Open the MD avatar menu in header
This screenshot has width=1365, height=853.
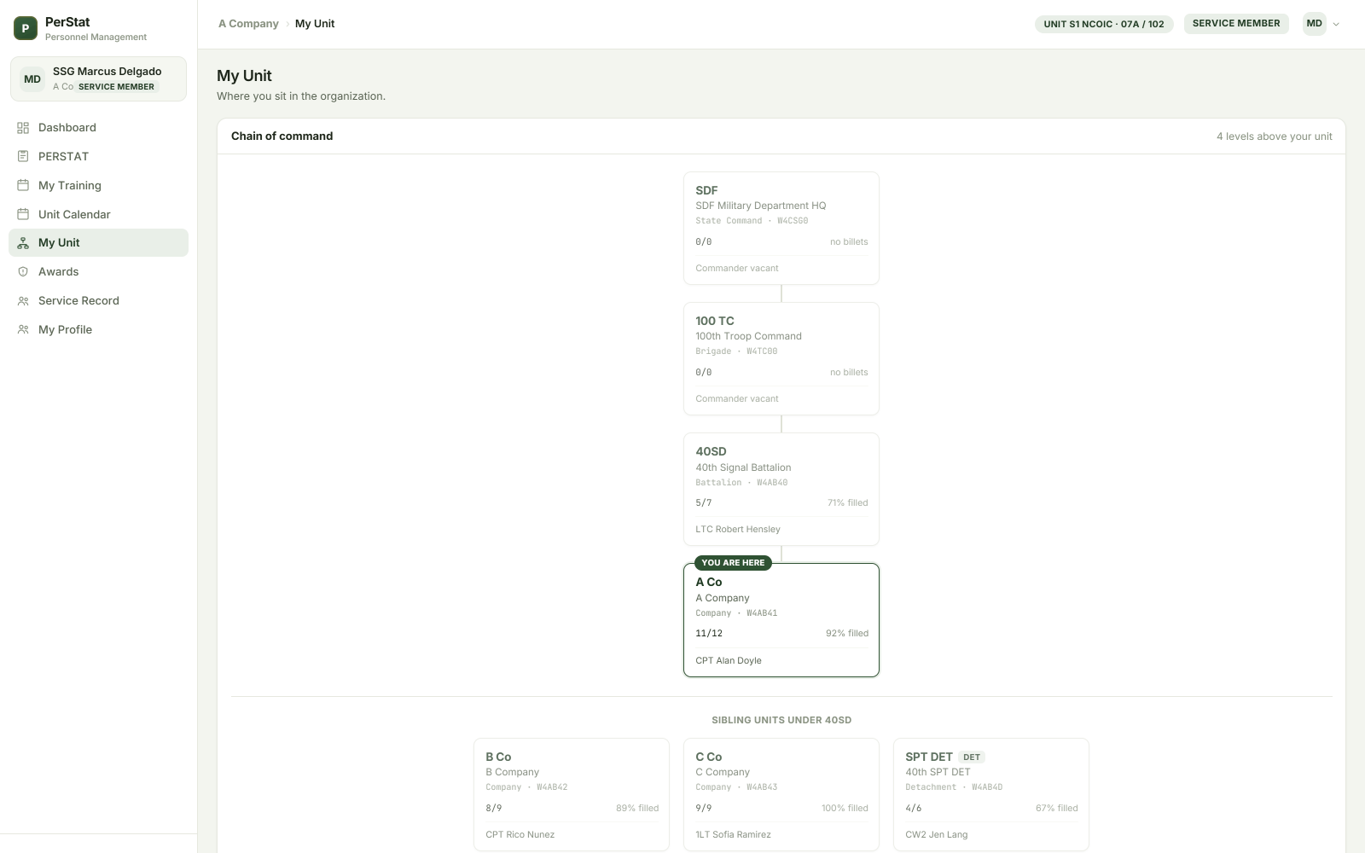point(1315,24)
